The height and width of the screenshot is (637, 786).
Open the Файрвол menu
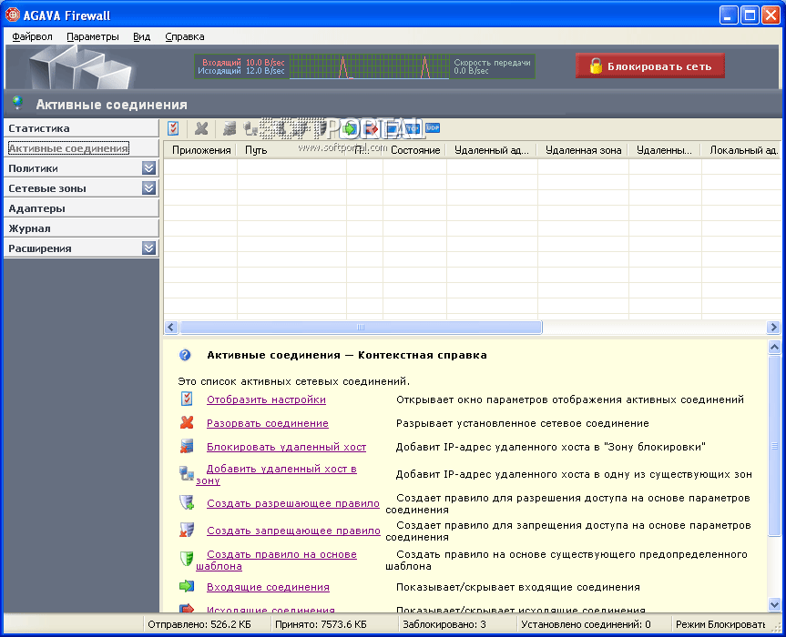coord(32,36)
